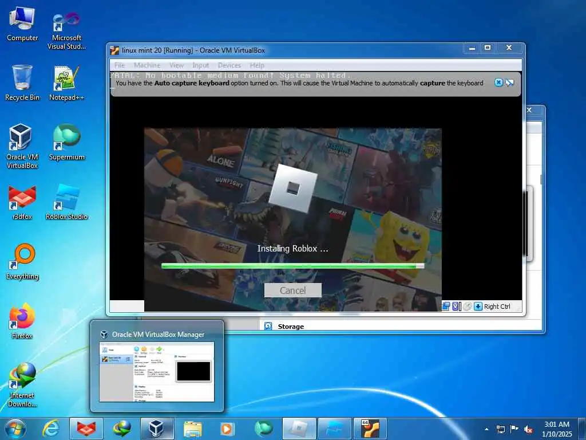The width and height of the screenshot is (586, 440).
Task: Select the Recycle Bin icon
Action: coord(22,83)
